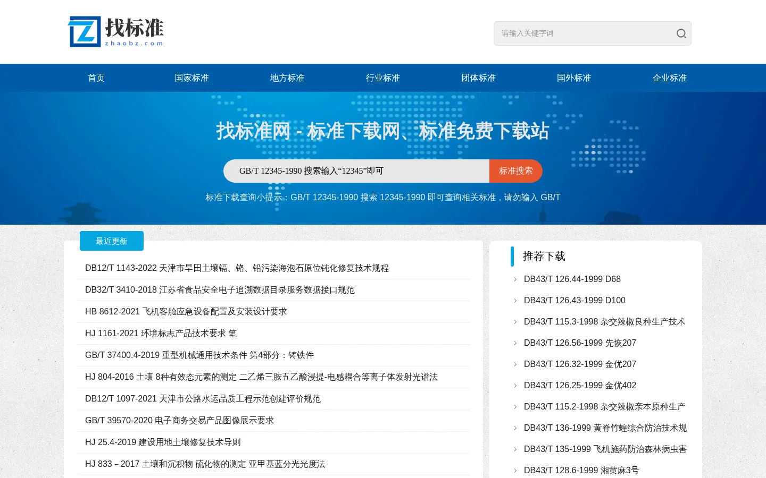
Task: Open DB12/T 1143-2022 天津市旱田土壤 link
Action: pos(237,268)
